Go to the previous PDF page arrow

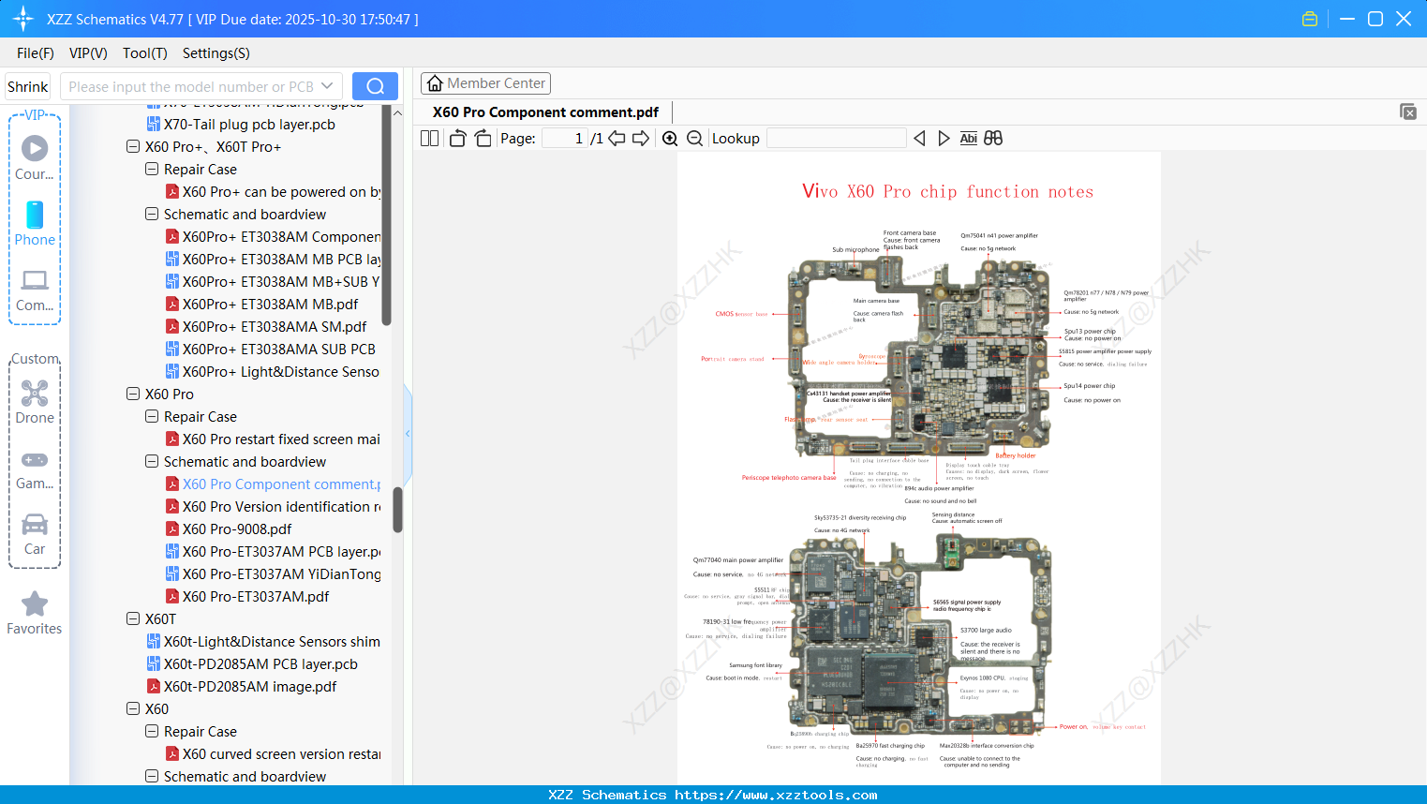[617, 139]
